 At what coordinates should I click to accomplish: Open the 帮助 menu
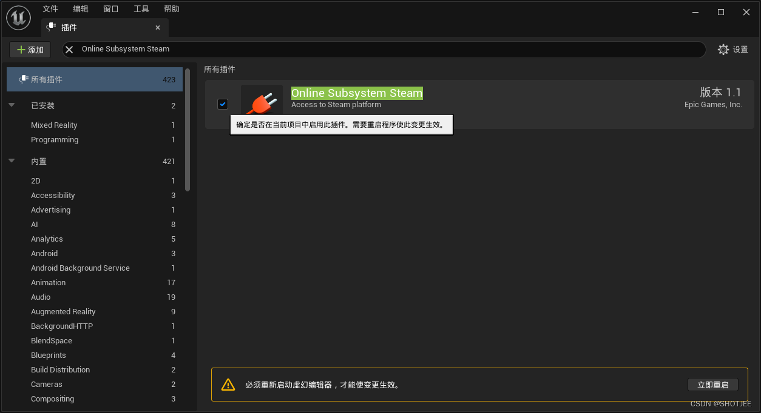172,9
